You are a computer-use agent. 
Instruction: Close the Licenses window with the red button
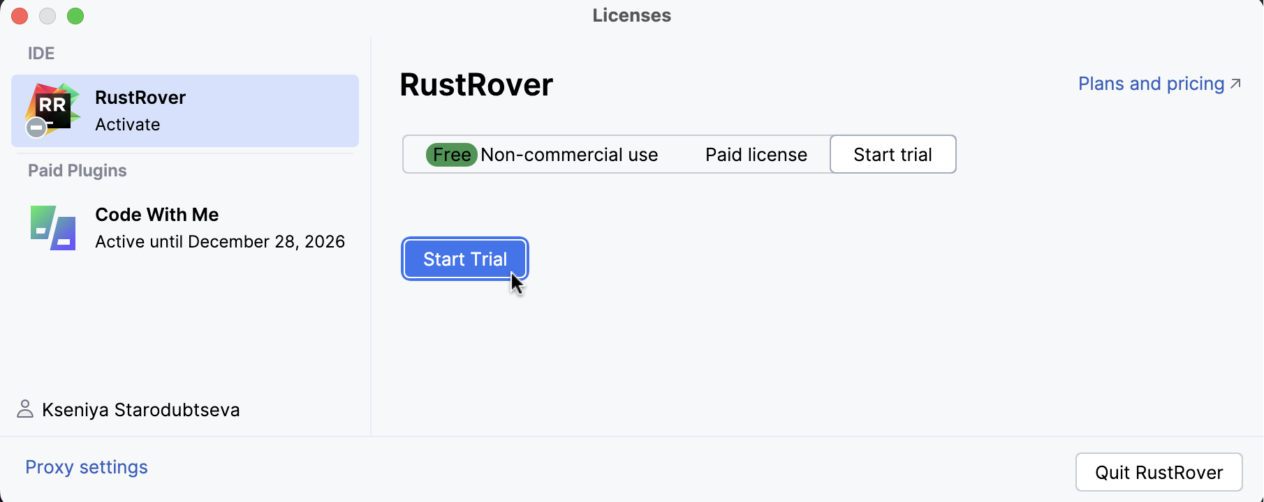[x=20, y=16]
